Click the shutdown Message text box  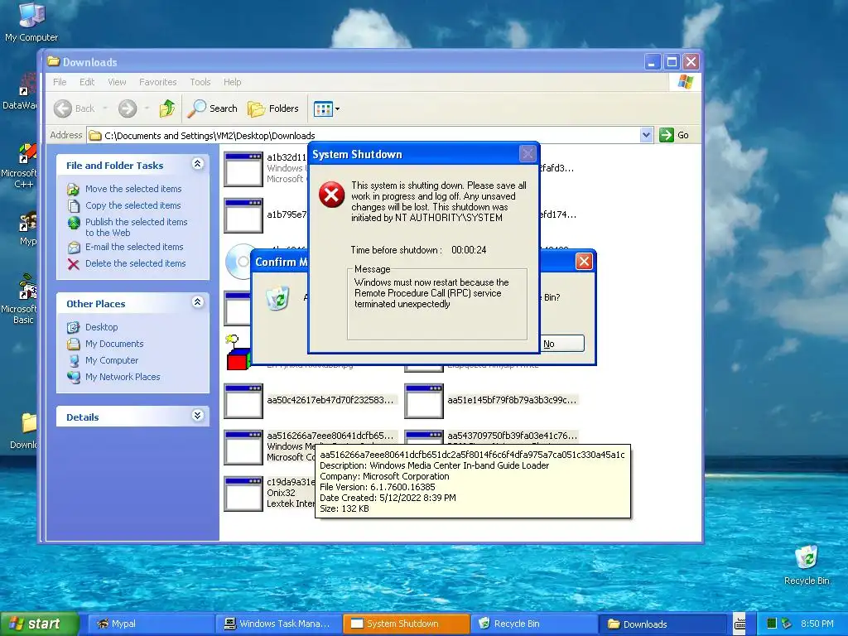coord(437,305)
